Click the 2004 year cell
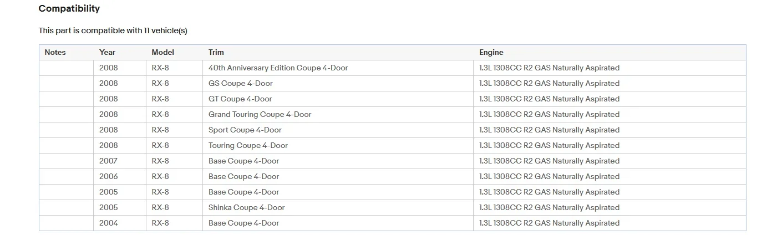 (x=109, y=223)
